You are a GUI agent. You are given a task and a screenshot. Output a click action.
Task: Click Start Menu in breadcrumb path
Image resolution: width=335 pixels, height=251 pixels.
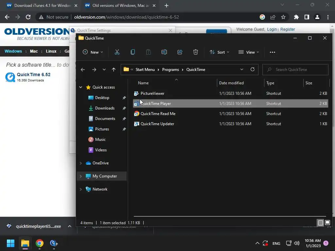pos(145,70)
